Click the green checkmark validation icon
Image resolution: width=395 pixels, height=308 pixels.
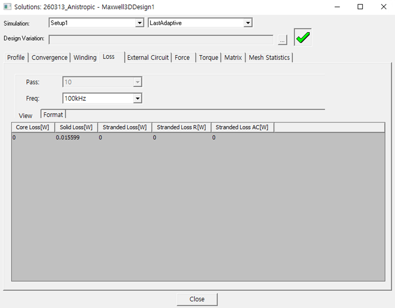click(303, 38)
